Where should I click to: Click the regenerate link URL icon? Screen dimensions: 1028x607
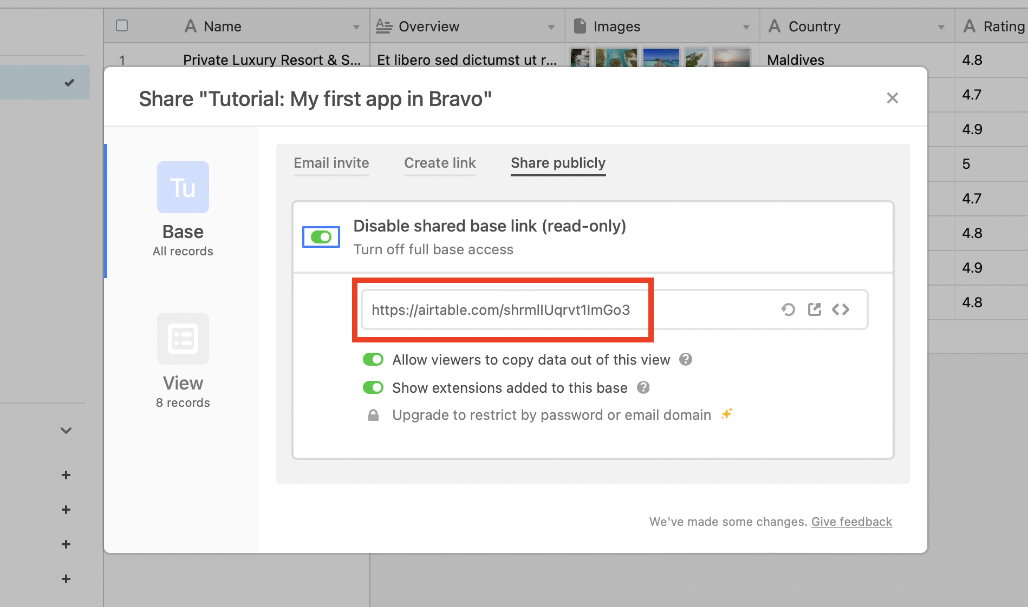point(788,309)
